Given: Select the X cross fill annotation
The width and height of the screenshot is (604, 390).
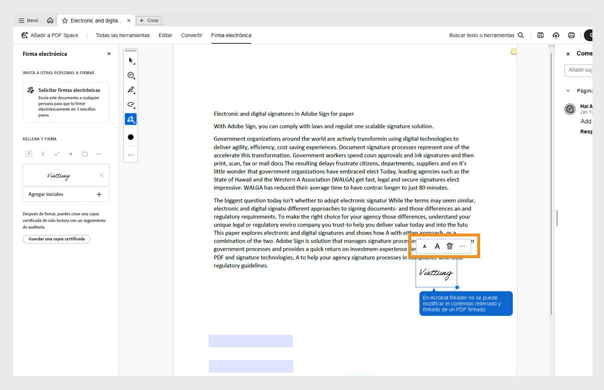Looking at the screenshot, I should (43, 154).
